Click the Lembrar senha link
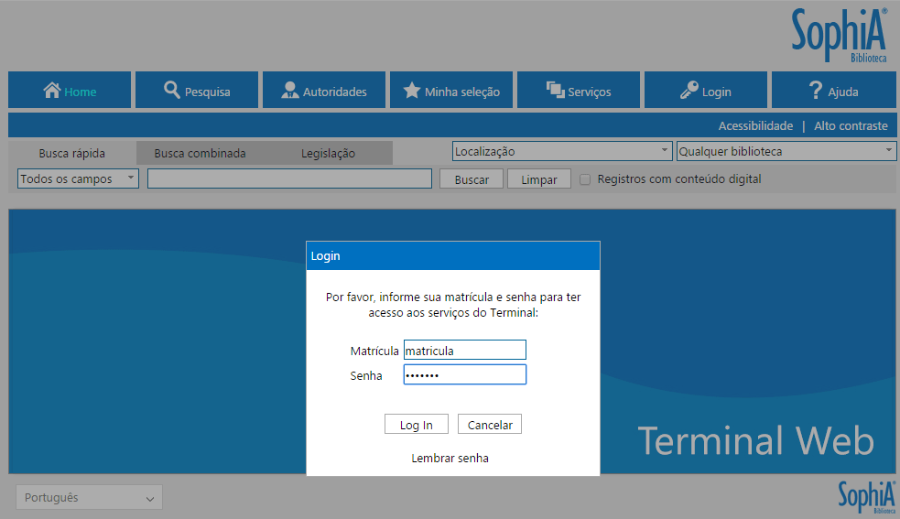This screenshot has height=519, width=900. click(450, 459)
